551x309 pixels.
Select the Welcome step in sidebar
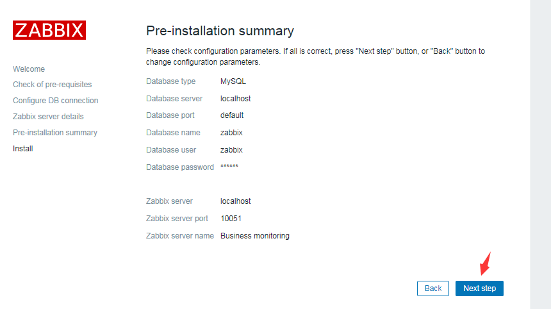[29, 69]
